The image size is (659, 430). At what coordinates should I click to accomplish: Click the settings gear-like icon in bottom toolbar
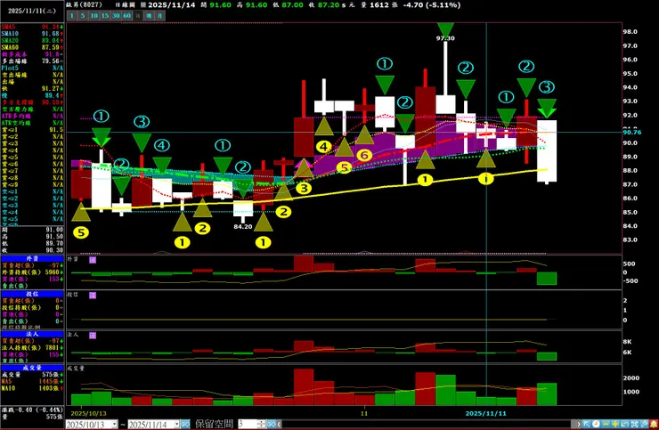pyautogui.click(x=635, y=424)
